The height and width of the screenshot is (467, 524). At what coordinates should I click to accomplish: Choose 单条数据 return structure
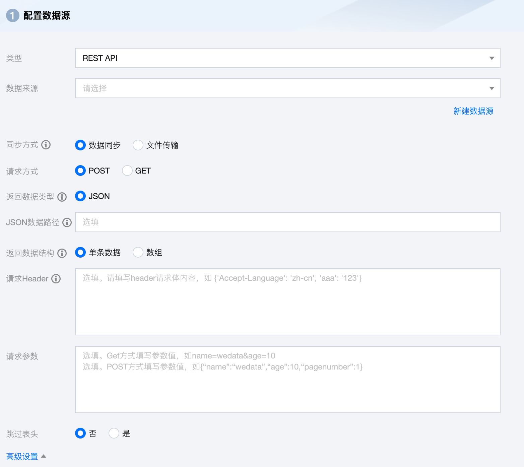(80, 252)
